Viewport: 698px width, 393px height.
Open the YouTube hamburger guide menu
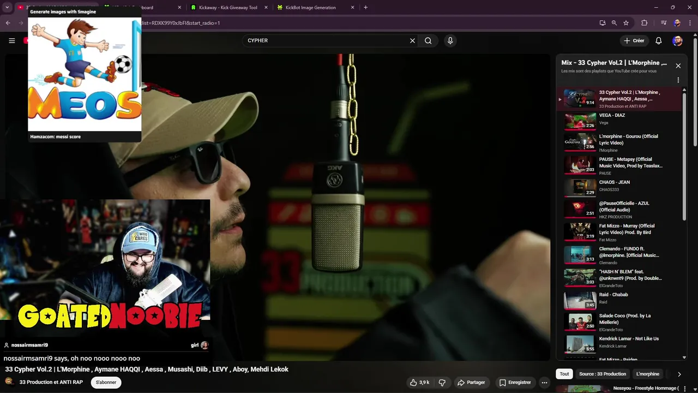11,40
